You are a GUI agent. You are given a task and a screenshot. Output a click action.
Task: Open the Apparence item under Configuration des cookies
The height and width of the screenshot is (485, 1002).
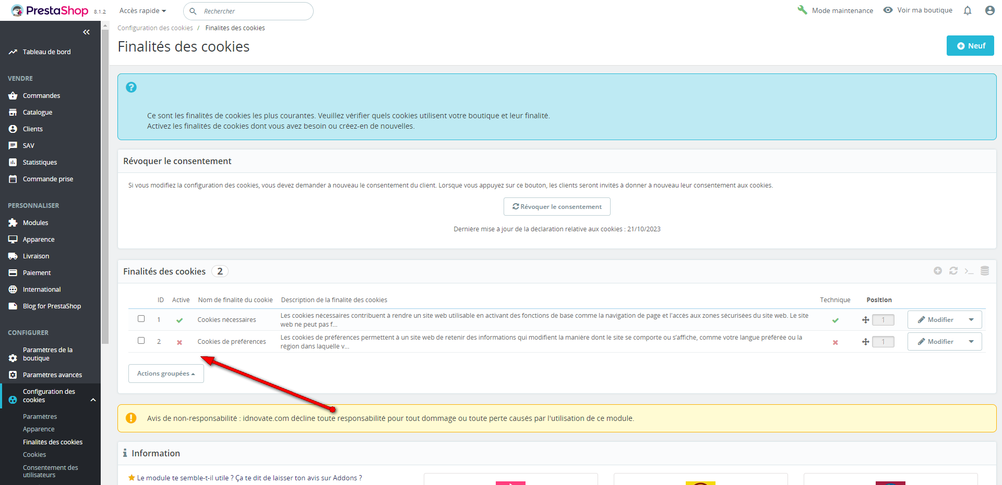click(x=39, y=429)
